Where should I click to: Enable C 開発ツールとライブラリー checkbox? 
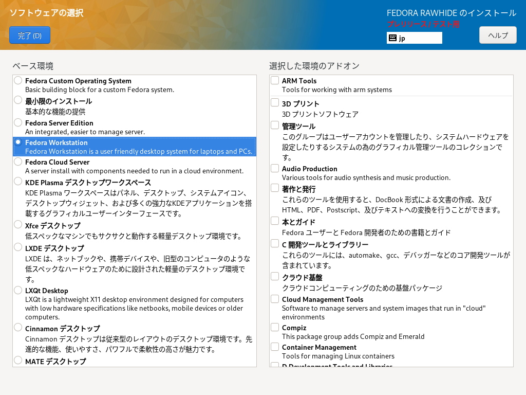275,243
